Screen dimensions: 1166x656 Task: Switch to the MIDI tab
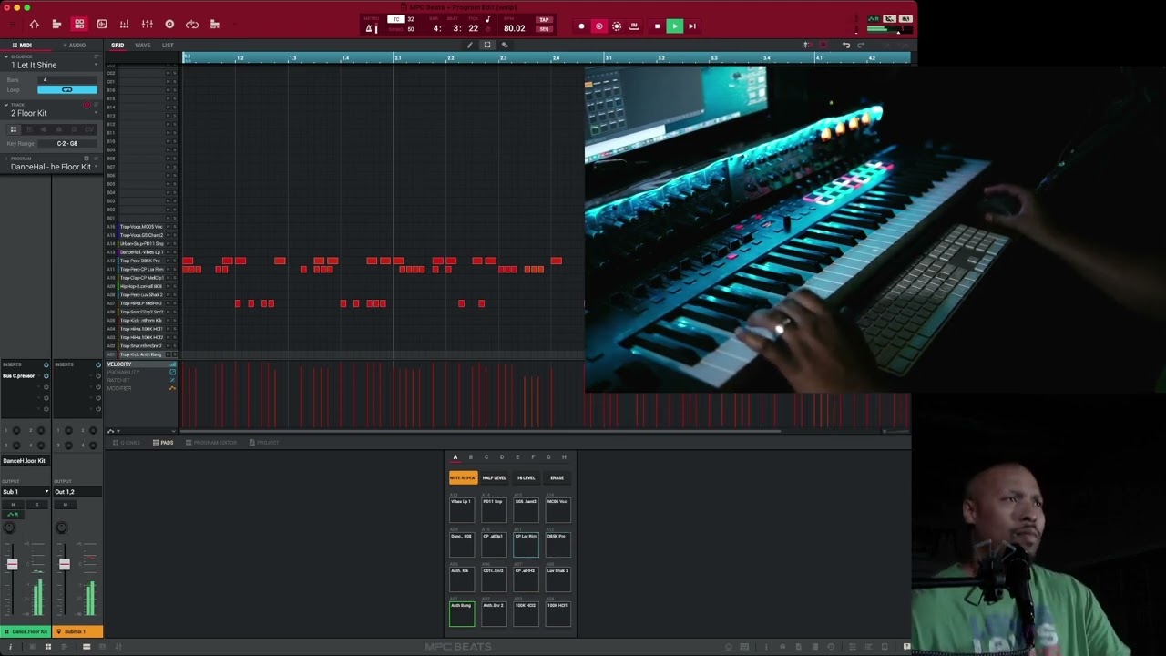pos(22,45)
